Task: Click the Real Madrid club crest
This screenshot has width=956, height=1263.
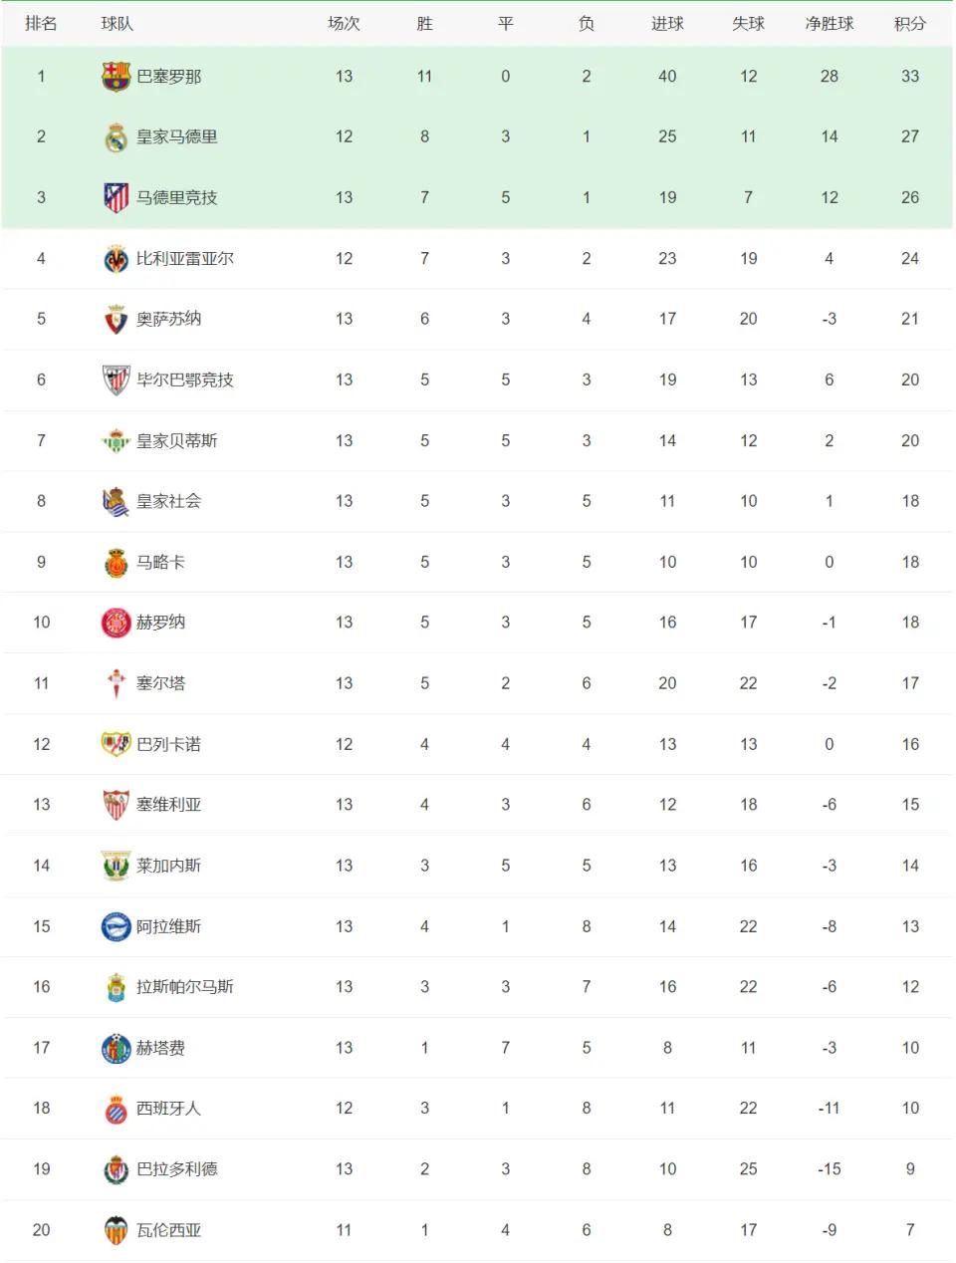Action: (117, 137)
